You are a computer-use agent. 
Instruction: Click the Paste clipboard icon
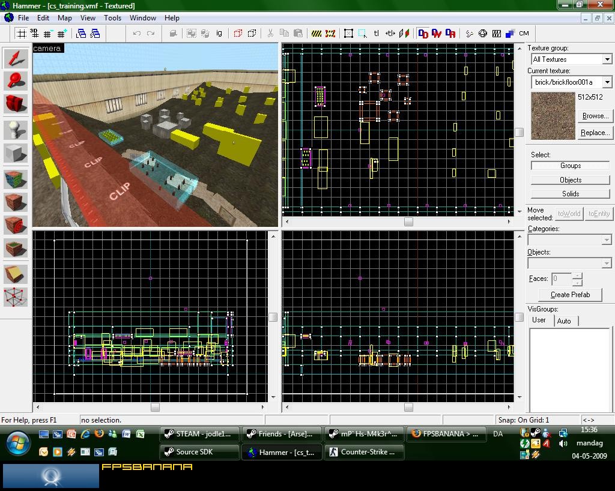point(298,34)
